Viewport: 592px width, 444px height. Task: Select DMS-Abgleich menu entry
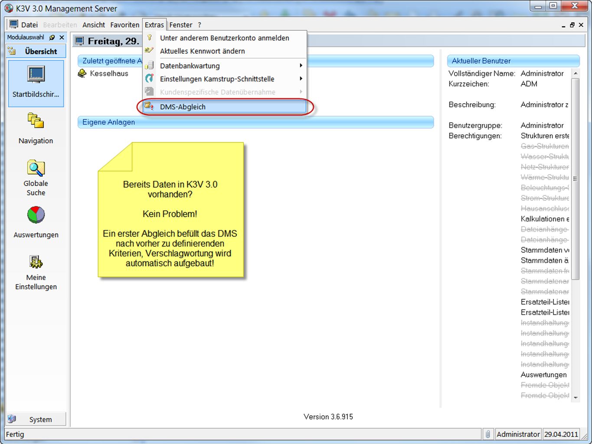225,106
